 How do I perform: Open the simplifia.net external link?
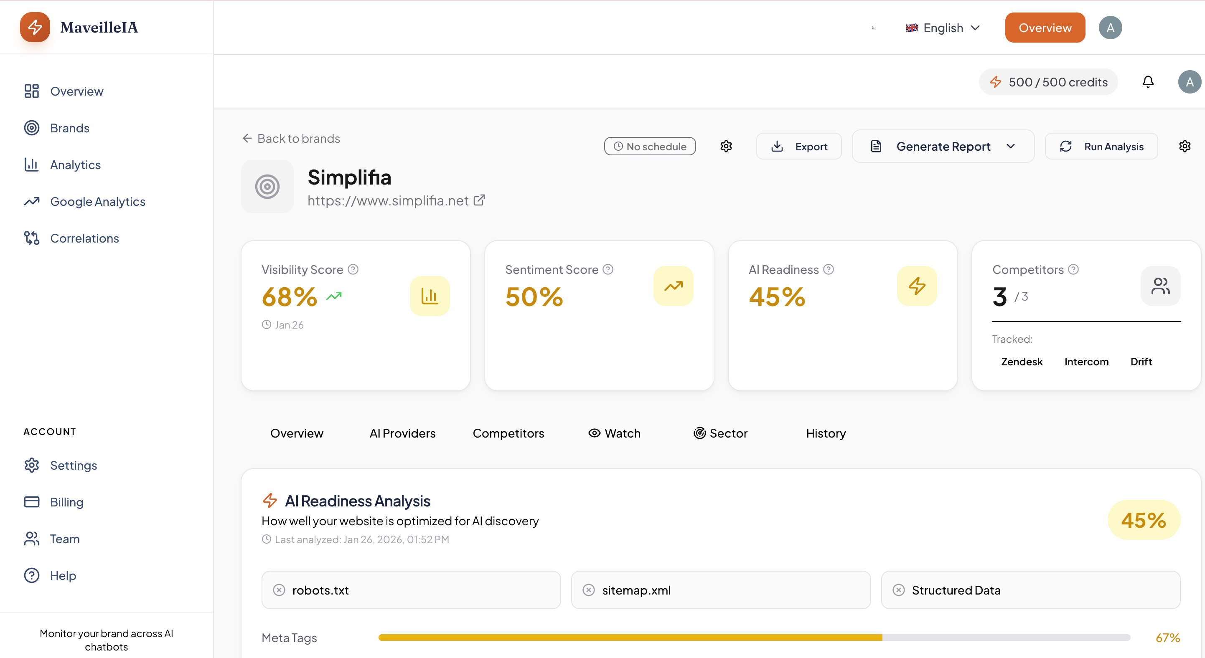[479, 200]
